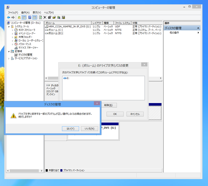
Task: Sort by the ボリューム column header
Action: pyautogui.click(x=68, y=23)
